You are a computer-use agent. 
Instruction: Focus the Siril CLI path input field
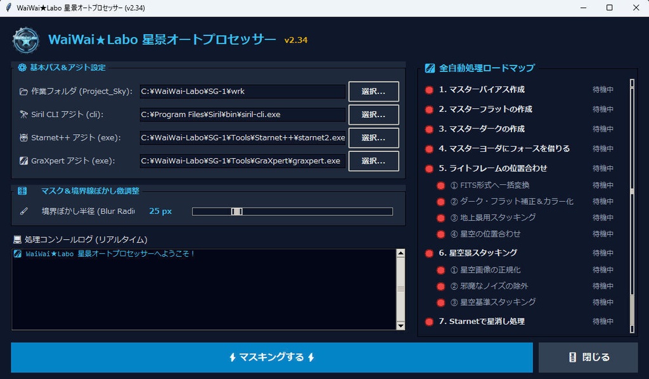click(243, 115)
